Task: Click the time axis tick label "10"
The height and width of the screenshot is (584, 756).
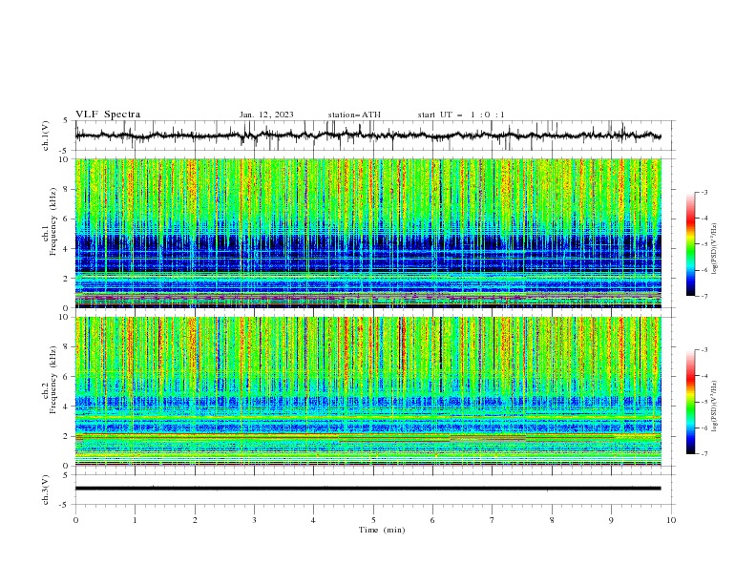Action: (671, 520)
